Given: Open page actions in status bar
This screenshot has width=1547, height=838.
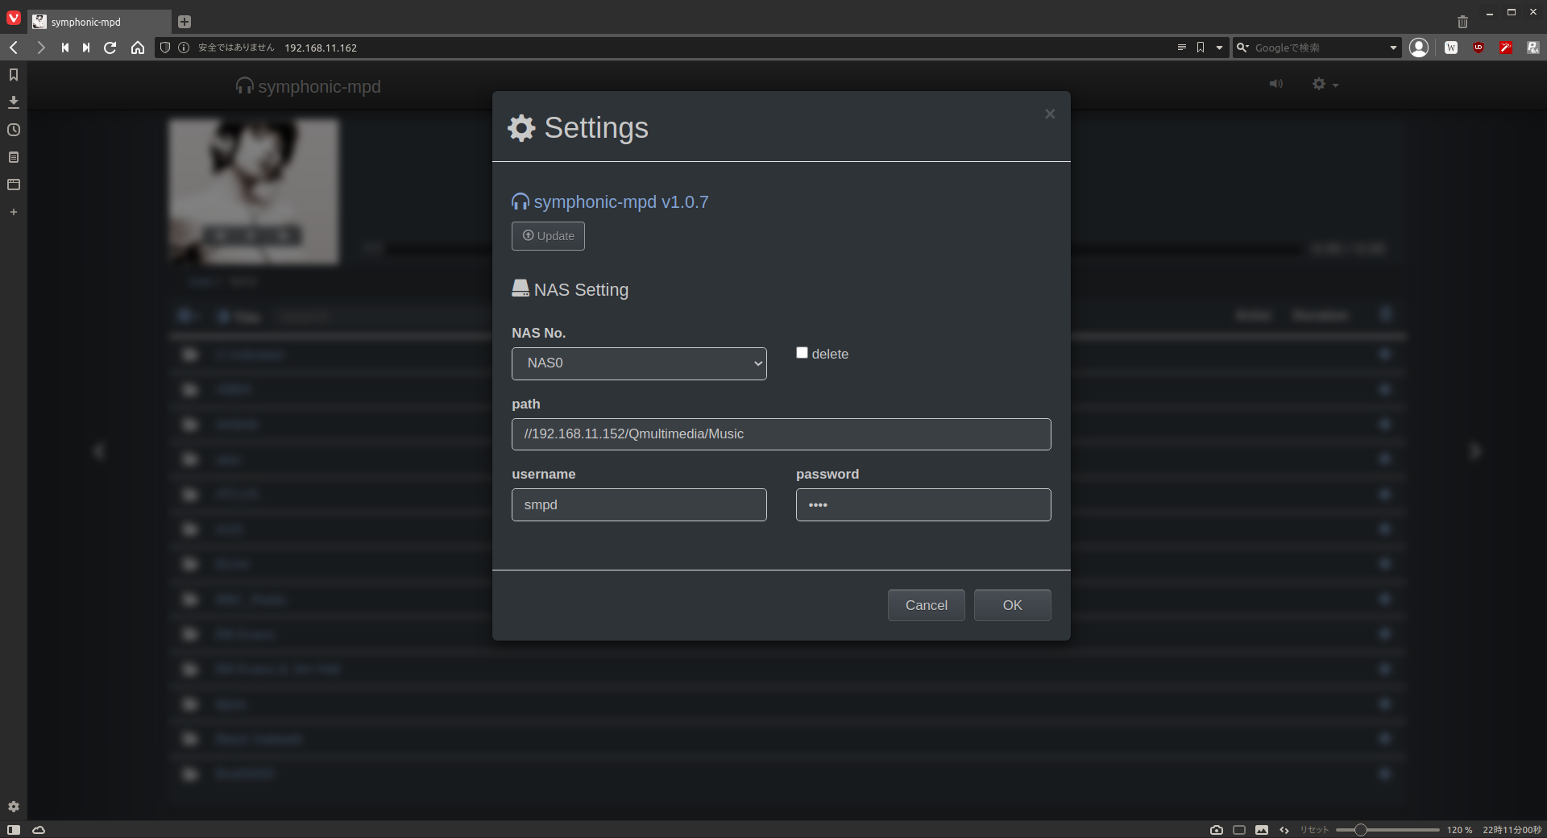Looking at the screenshot, I should tap(1284, 830).
